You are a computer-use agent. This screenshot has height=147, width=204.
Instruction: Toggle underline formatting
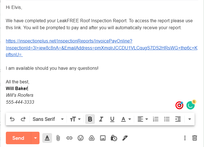coord(112,119)
